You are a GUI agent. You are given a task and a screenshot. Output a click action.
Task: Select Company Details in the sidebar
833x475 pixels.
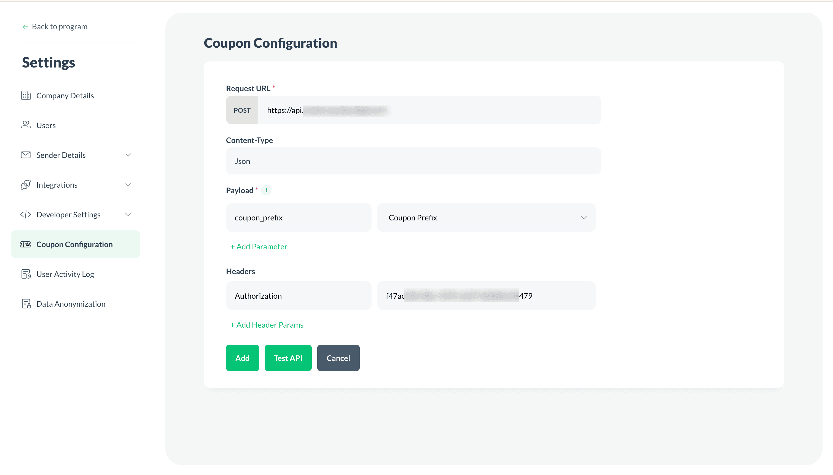(65, 95)
